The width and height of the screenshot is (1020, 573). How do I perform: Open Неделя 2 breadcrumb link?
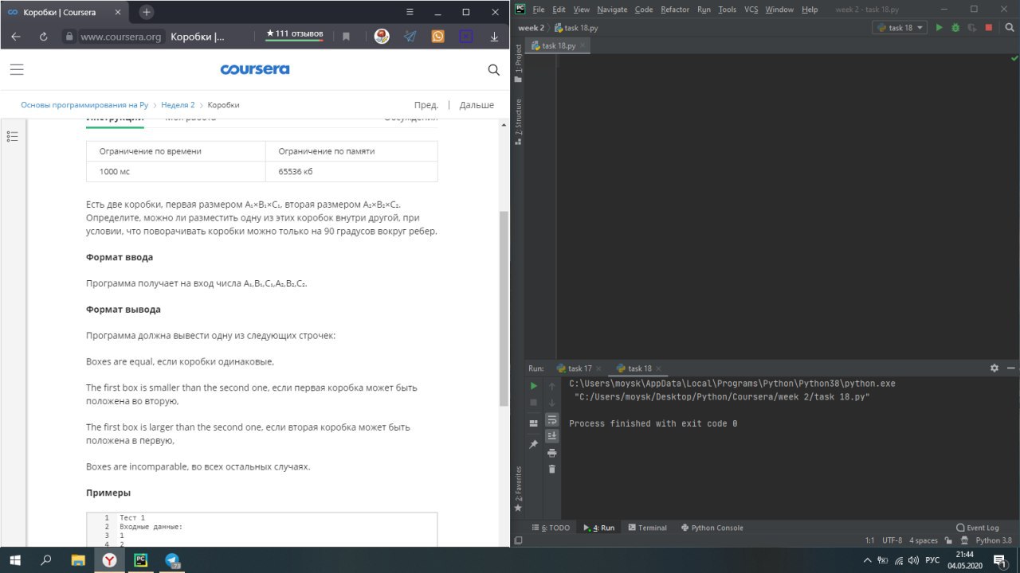click(x=178, y=105)
